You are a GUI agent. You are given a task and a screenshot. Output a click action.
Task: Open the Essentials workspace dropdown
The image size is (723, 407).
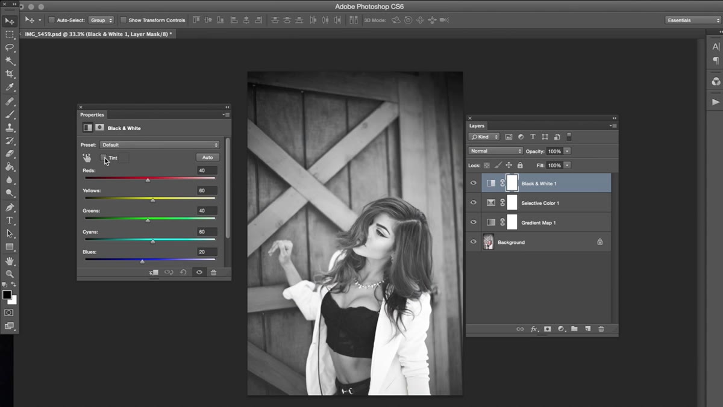point(693,20)
